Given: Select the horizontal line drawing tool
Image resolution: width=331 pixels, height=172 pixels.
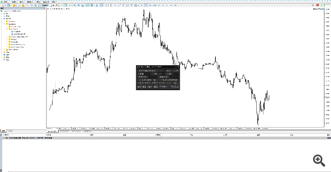Looking at the screenshot, I should pos(115,5).
